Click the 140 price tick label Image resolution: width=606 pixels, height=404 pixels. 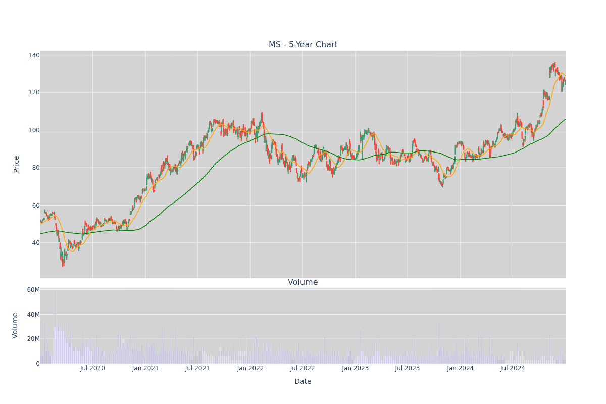(x=34, y=55)
